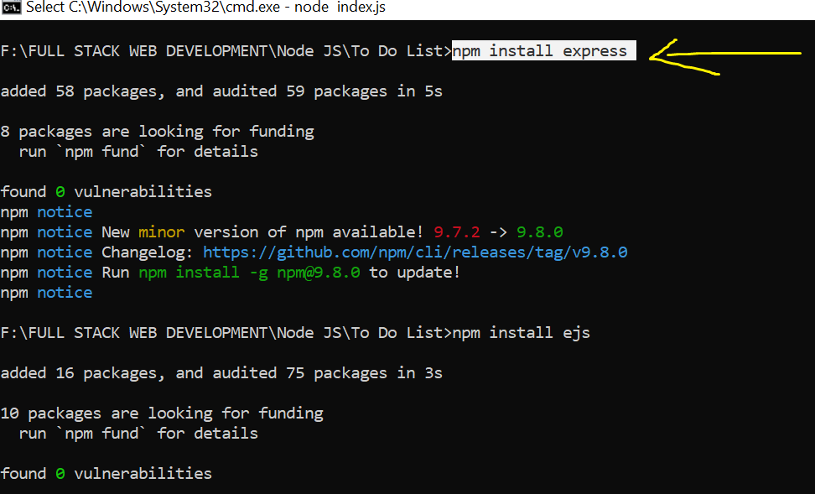The image size is (815, 494).
Task: Click the 'npm install ejs' command
Action: [522, 333]
